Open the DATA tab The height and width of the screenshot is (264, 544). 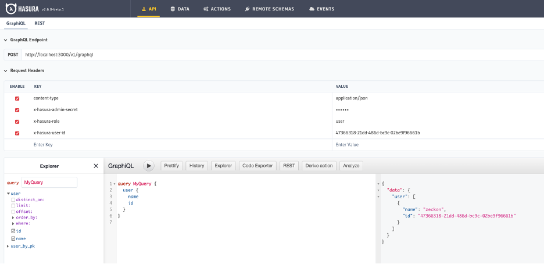tap(180, 9)
